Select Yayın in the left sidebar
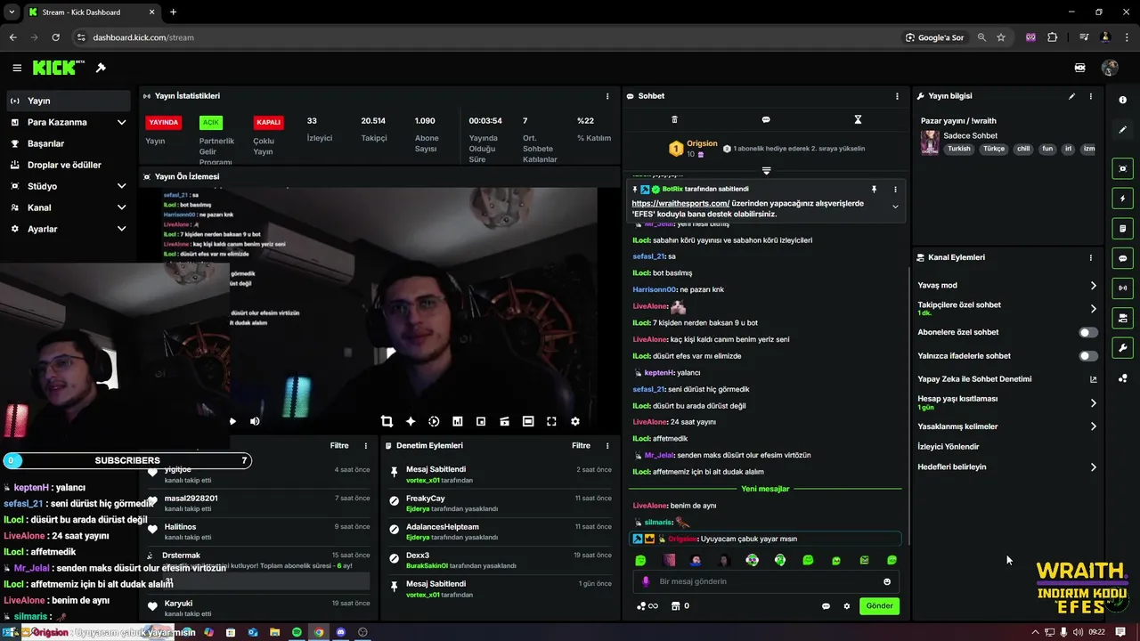Screen dimensions: 1140x641 (69, 101)
